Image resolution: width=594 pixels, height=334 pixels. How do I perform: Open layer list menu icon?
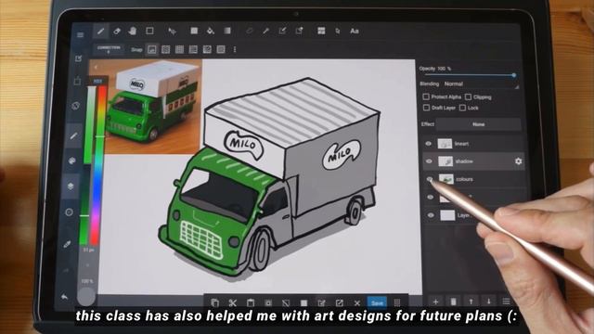(506, 302)
